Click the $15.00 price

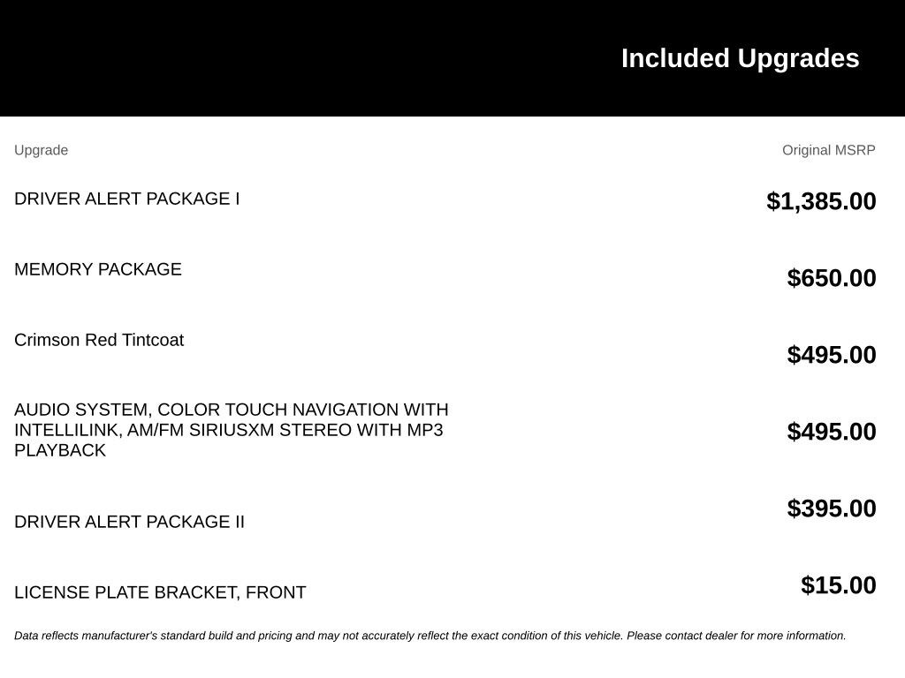pyautogui.click(x=838, y=584)
